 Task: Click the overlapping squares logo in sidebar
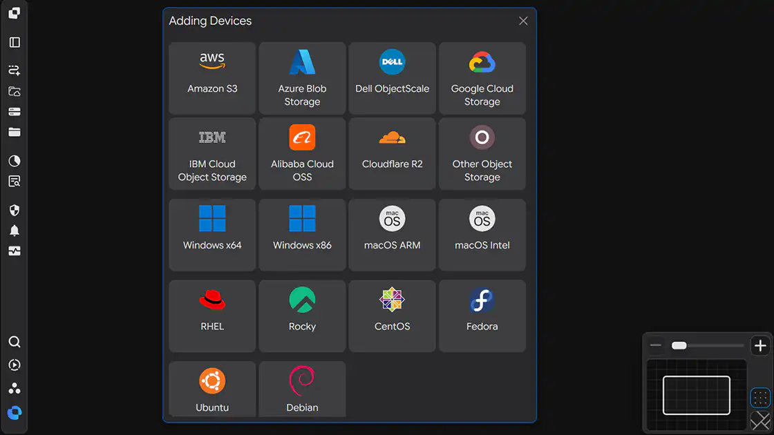click(x=15, y=13)
